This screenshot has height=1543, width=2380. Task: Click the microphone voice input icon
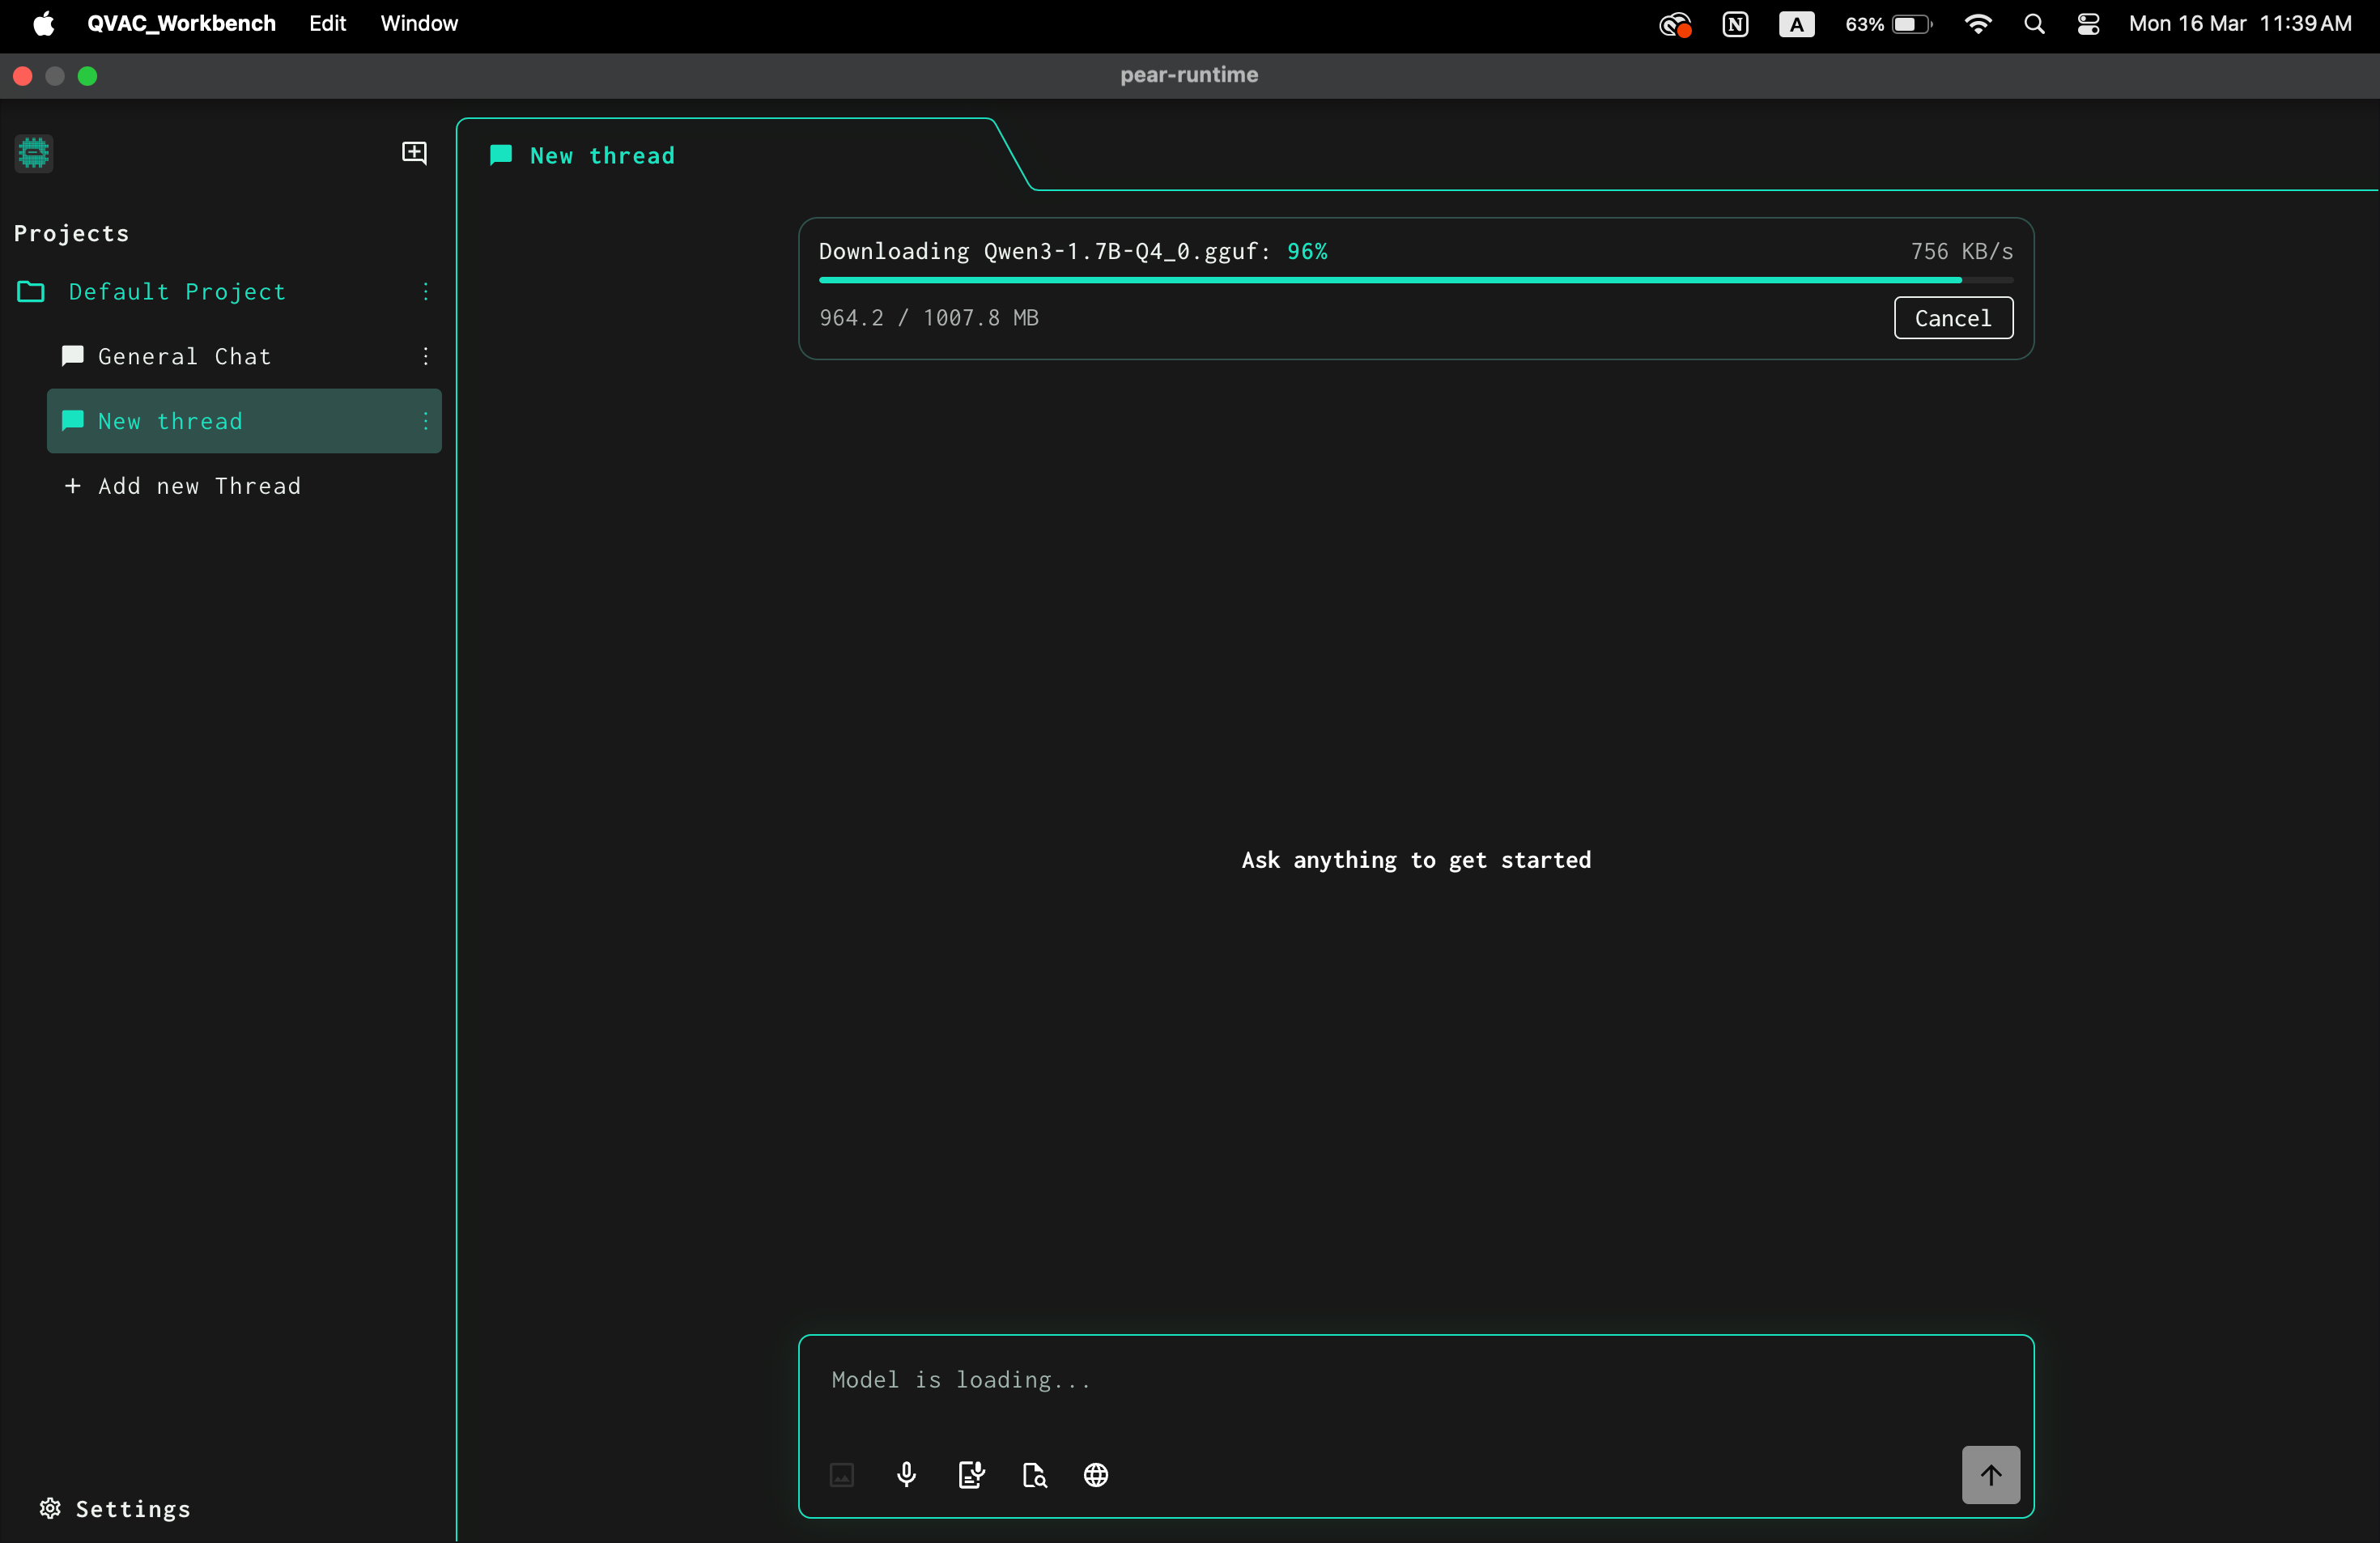pos(906,1474)
